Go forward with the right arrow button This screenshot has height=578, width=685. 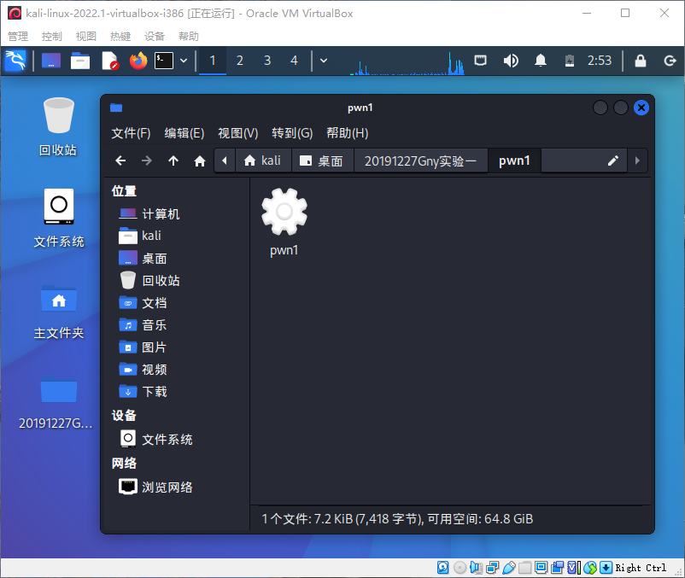[147, 161]
